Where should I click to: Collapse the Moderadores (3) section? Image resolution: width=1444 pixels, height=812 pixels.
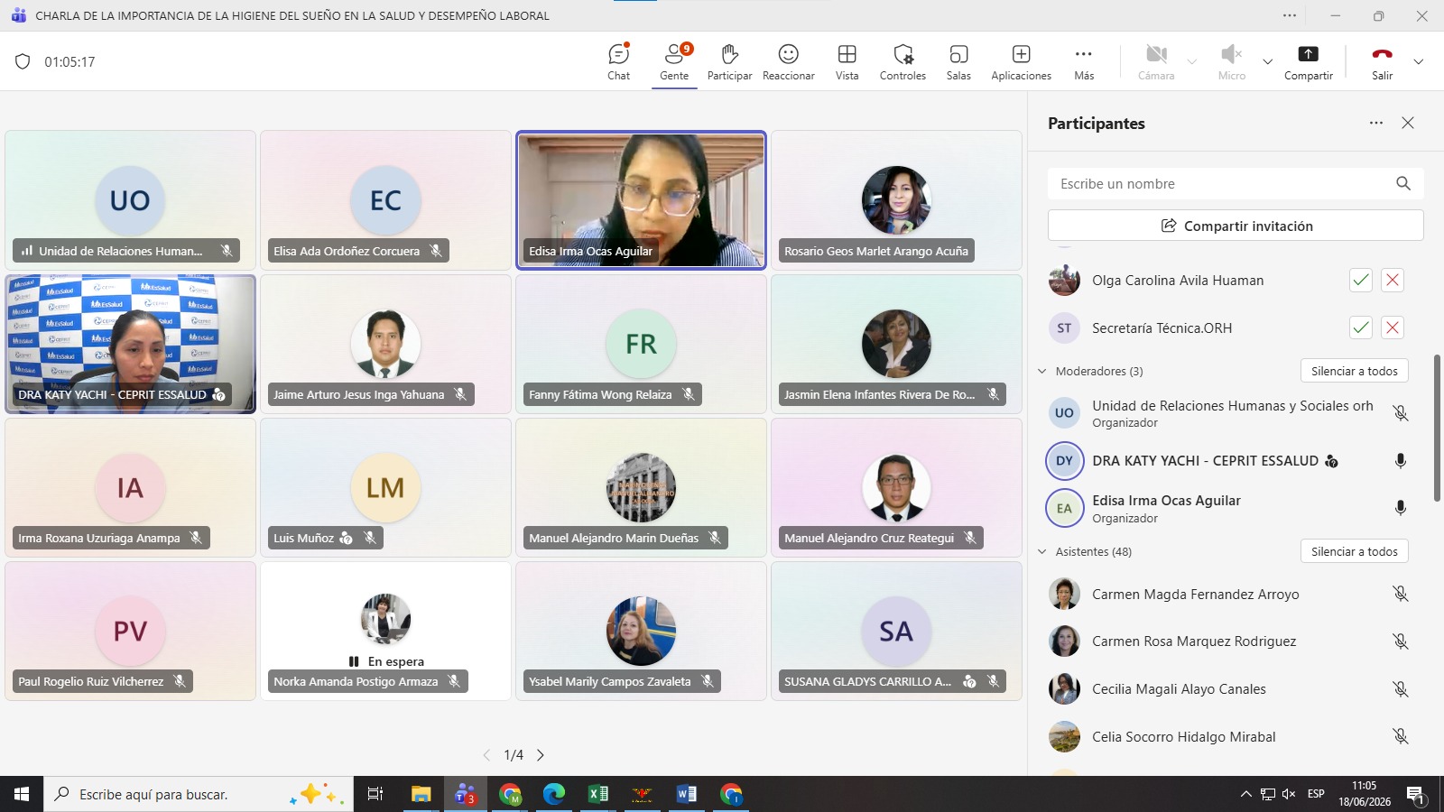coord(1042,371)
